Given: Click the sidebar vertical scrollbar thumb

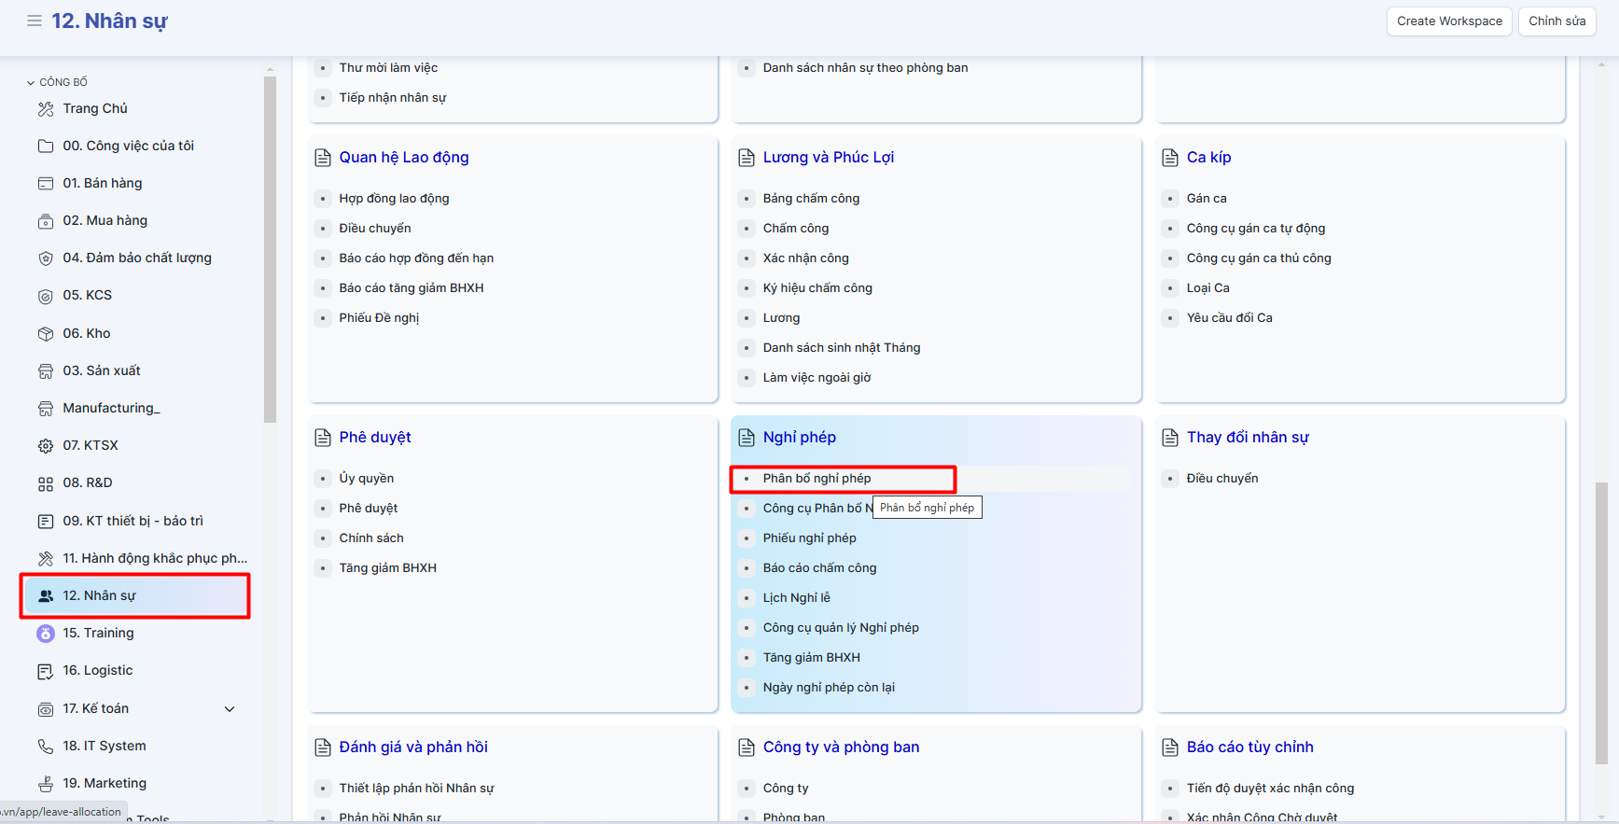Looking at the screenshot, I should point(270,252).
